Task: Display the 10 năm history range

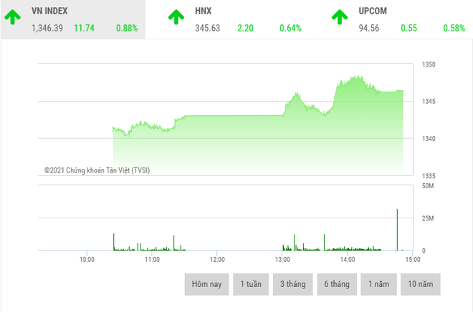Action: point(421,284)
